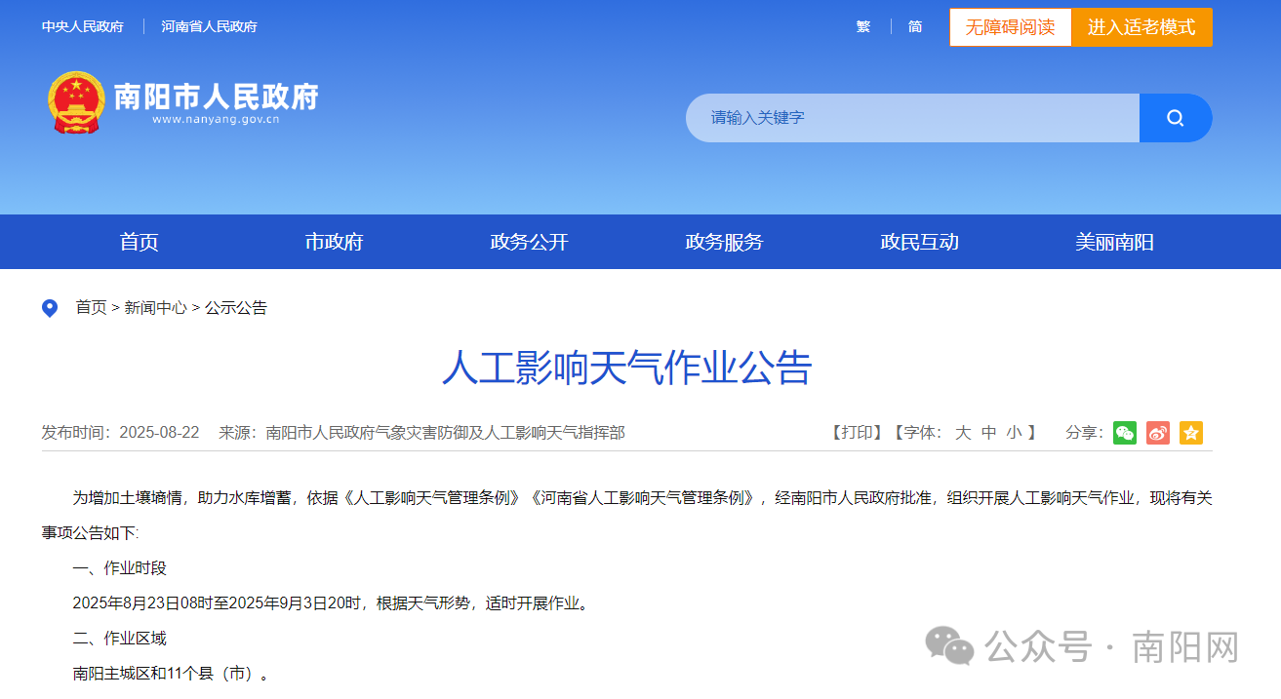Screen dimensions: 1281x699
Task: Switch to traditional Chinese 繁
Action: pyautogui.click(x=863, y=26)
